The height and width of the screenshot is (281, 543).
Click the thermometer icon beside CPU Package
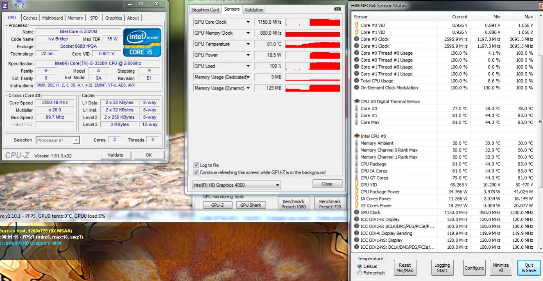click(357, 164)
